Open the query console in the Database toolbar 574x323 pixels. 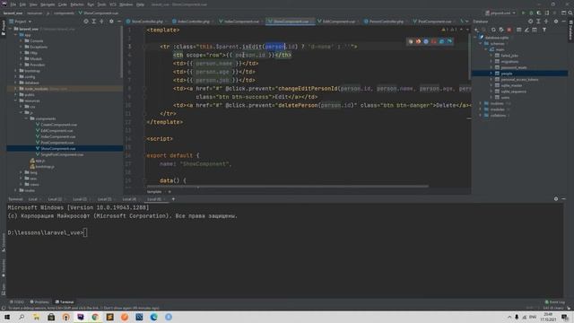click(535, 30)
